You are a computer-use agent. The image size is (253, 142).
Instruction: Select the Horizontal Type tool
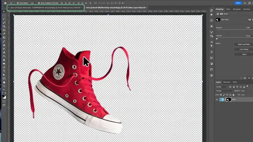4,71
